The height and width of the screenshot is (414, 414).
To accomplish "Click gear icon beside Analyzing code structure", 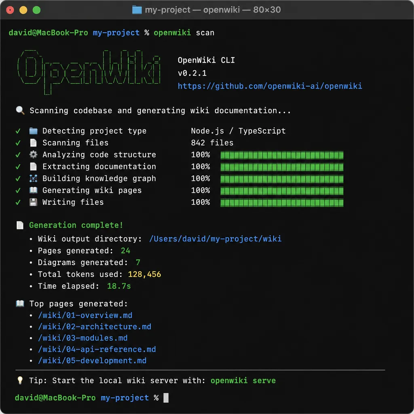I will pyautogui.click(x=33, y=154).
